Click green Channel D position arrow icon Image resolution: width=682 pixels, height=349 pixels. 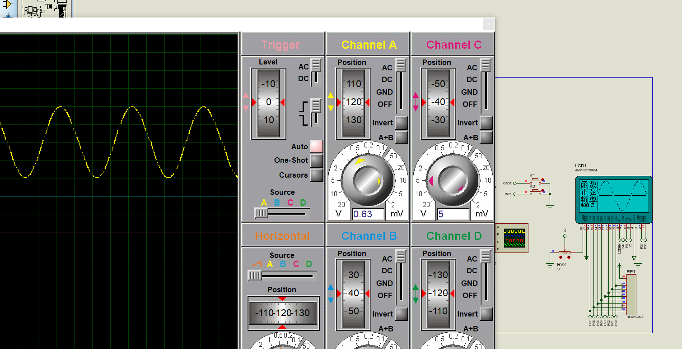416,294
